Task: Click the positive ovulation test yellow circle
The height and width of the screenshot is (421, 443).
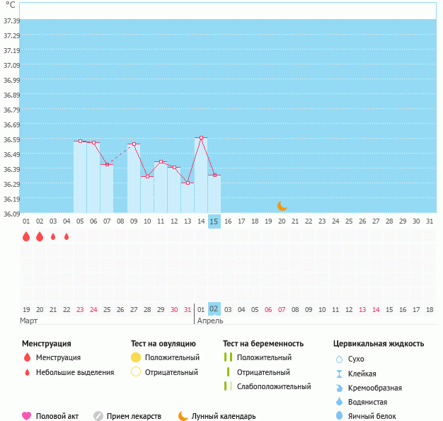Action: pos(136,357)
